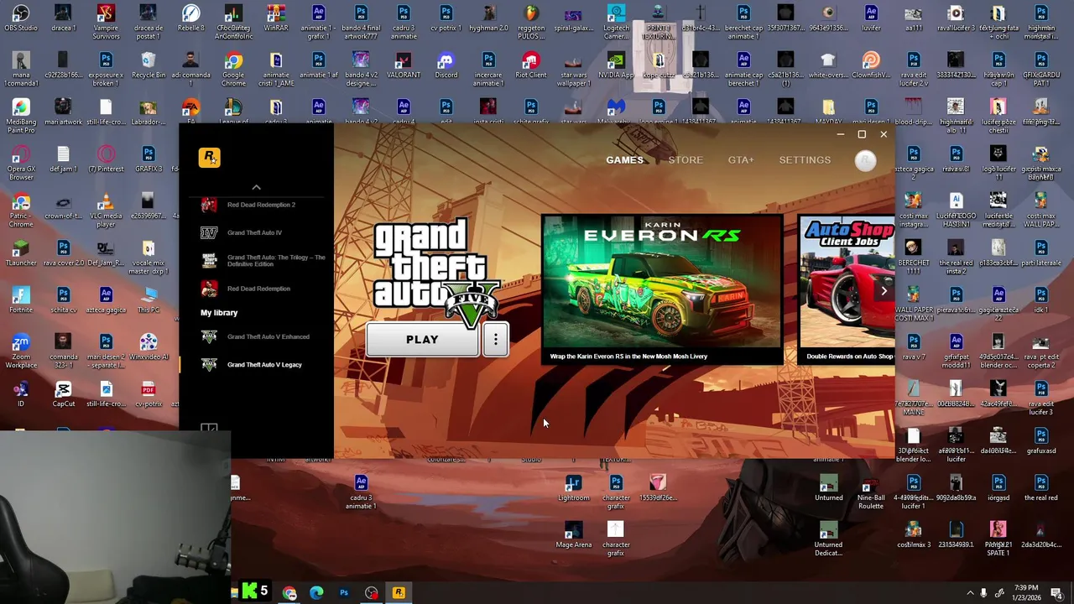Open Chrome from the taskbar
Screen dimensions: 1074x604
click(289, 593)
